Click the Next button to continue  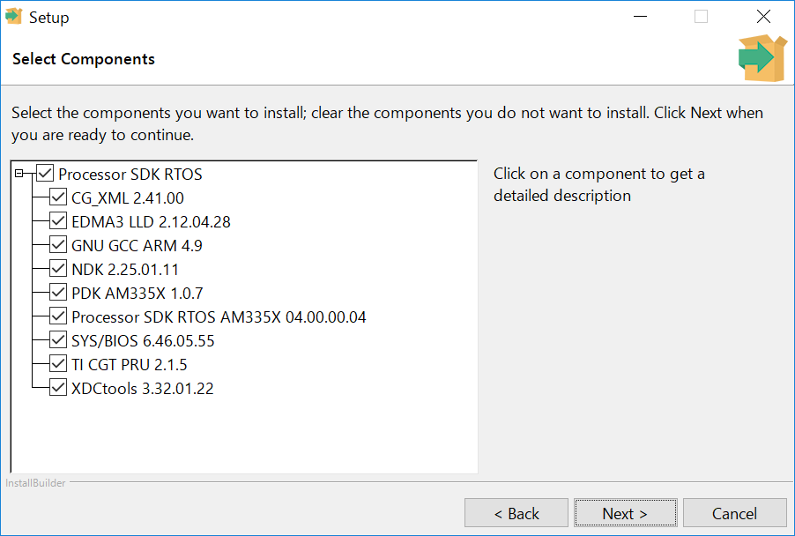625,513
